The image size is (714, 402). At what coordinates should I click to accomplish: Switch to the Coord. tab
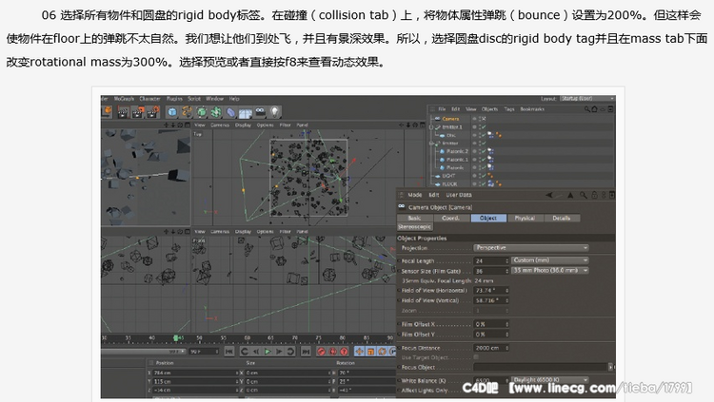click(x=451, y=219)
